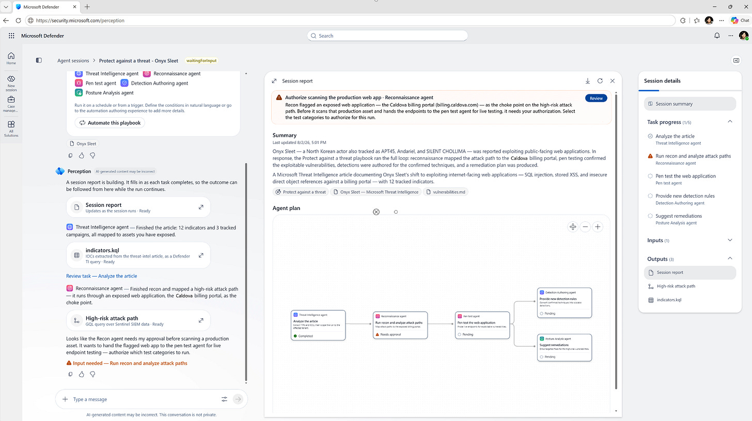Zoom out of the Agent plan diagram

[585, 226]
